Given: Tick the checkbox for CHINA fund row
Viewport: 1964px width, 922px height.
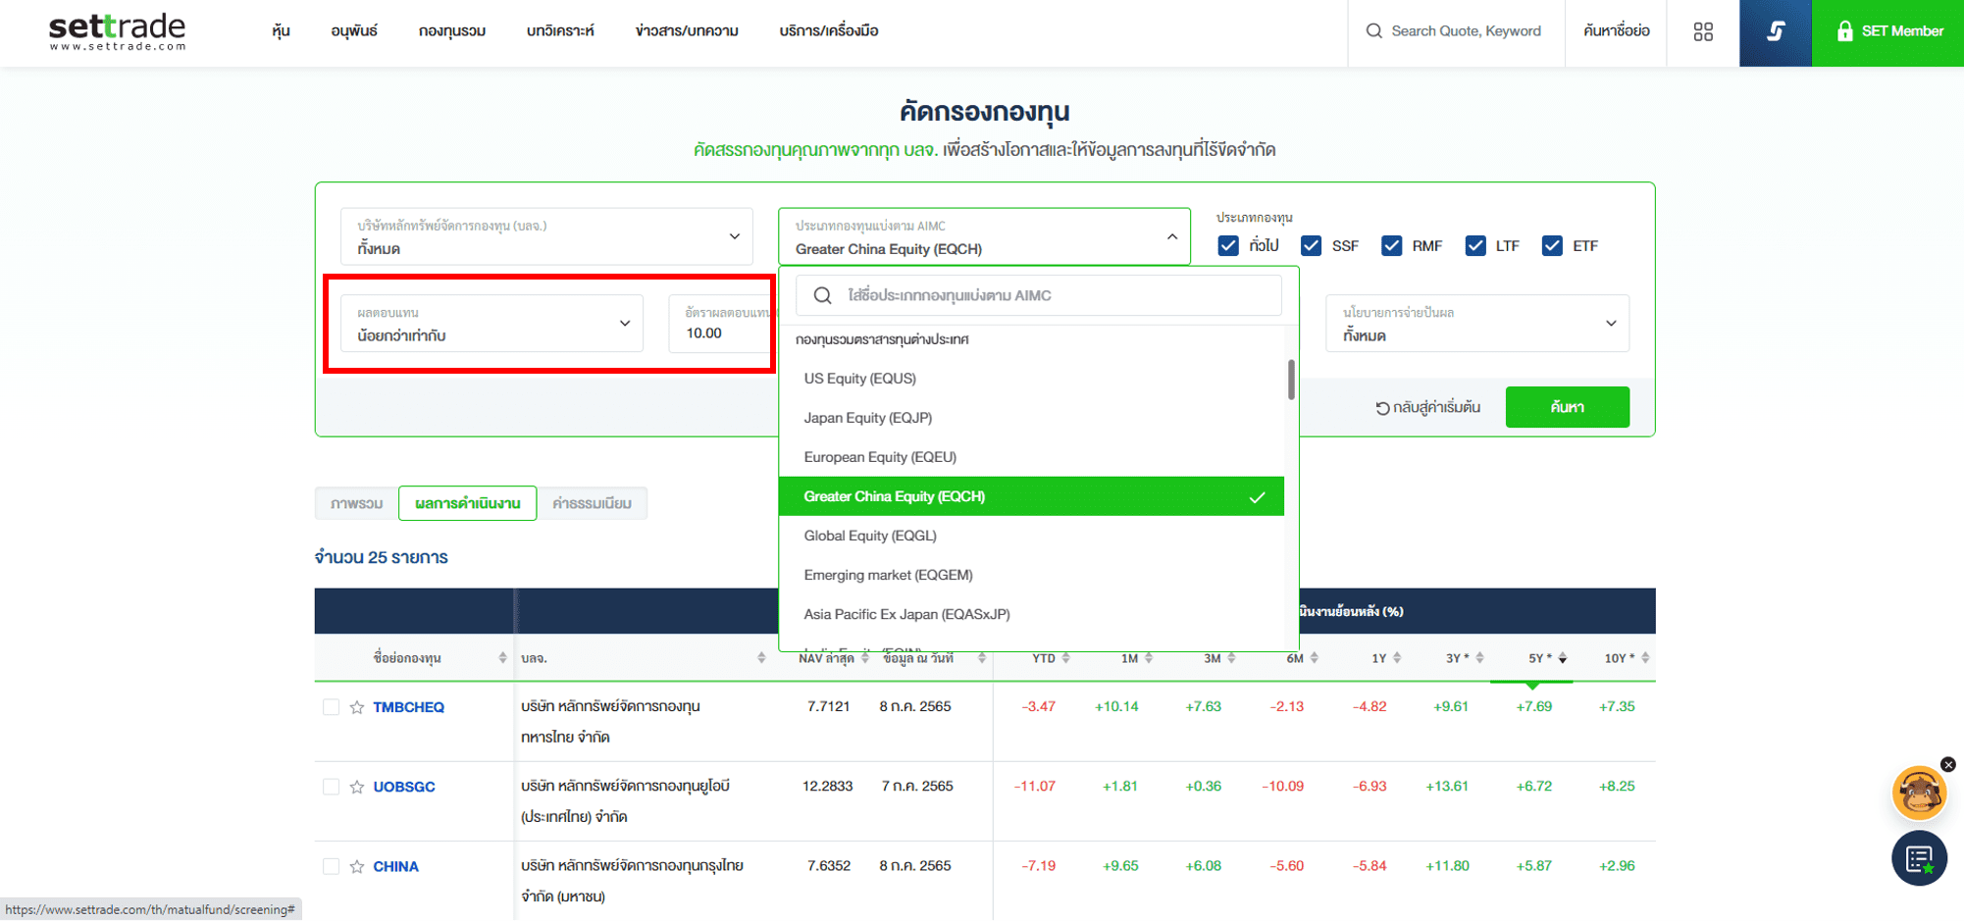Looking at the screenshot, I should (x=331, y=866).
